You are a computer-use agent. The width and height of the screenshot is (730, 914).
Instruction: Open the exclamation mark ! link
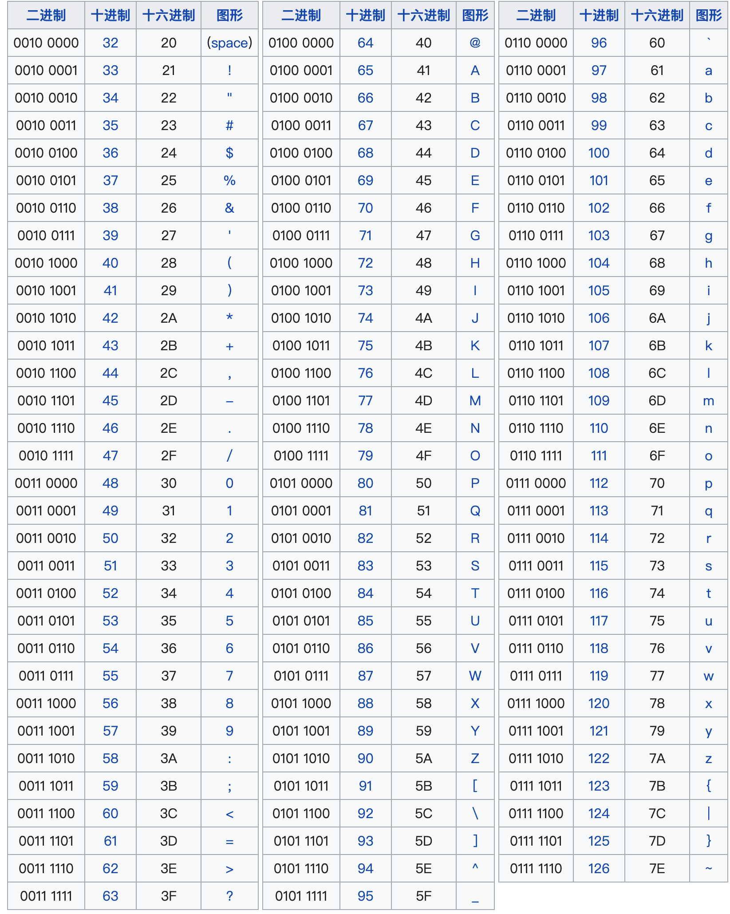[229, 71]
